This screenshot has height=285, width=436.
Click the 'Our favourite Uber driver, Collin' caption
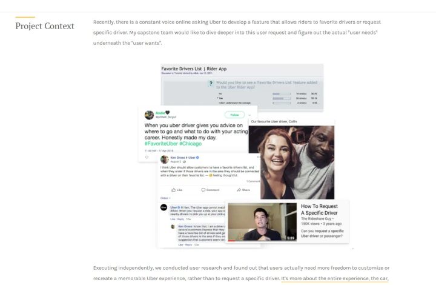tap(274, 122)
